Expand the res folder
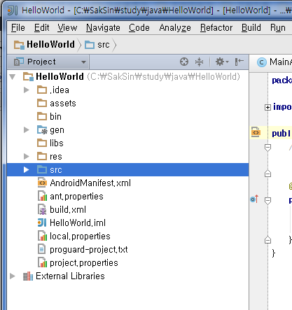The height and width of the screenshot is (310, 292). 27,156
